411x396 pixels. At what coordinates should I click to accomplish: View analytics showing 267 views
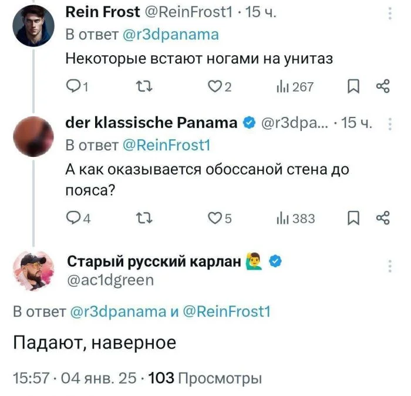[x=295, y=88]
